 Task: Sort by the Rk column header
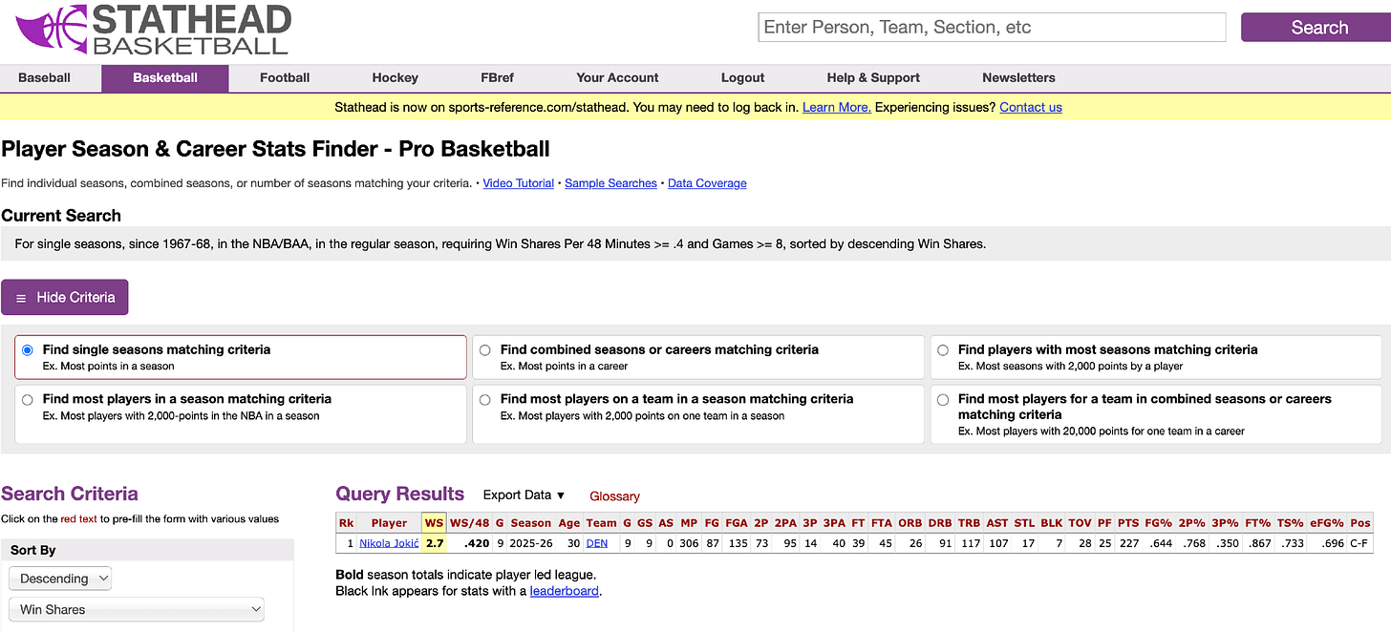click(346, 522)
